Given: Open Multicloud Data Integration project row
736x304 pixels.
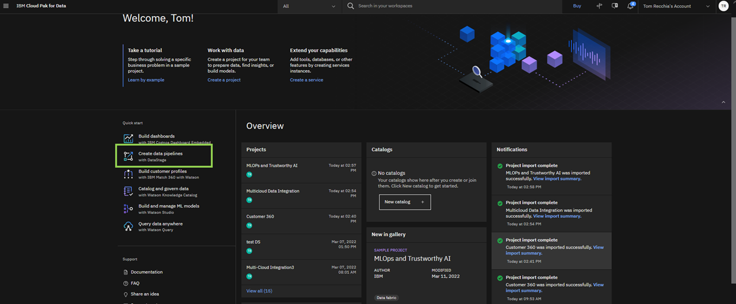Looking at the screenshot, I should click(x=301, y=196).
